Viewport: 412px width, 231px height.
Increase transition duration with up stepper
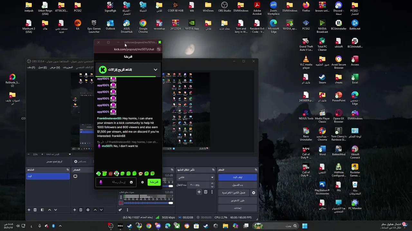[x=212, y=184]
